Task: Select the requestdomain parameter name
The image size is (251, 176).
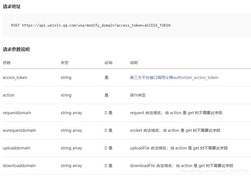Action: tap(17, 113)
